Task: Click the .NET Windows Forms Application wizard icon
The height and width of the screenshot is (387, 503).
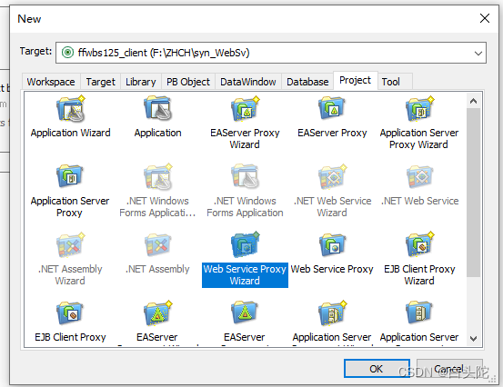Action: pyautogui.click(x=157, y=176)
